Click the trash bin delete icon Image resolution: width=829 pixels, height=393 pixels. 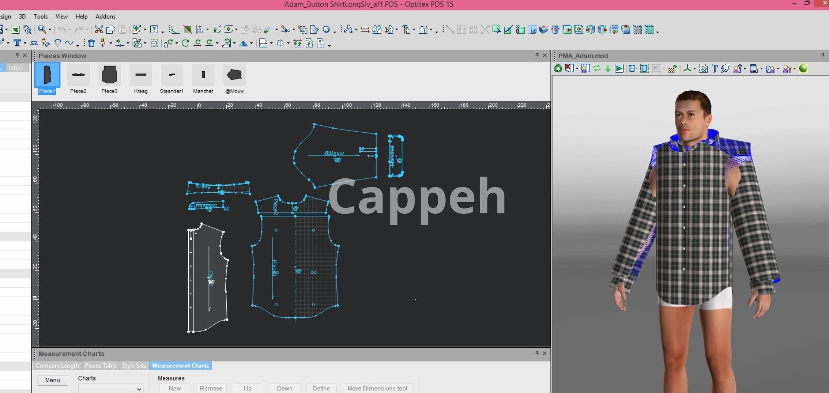(x=92, y=43)
